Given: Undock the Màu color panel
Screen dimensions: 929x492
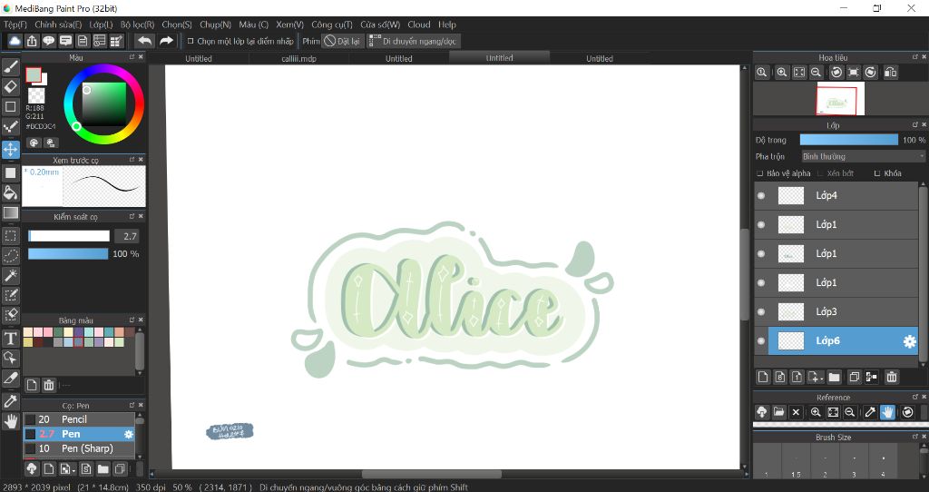Looking at the screenshot, I should pyautogui.click(x=132, y=57).
